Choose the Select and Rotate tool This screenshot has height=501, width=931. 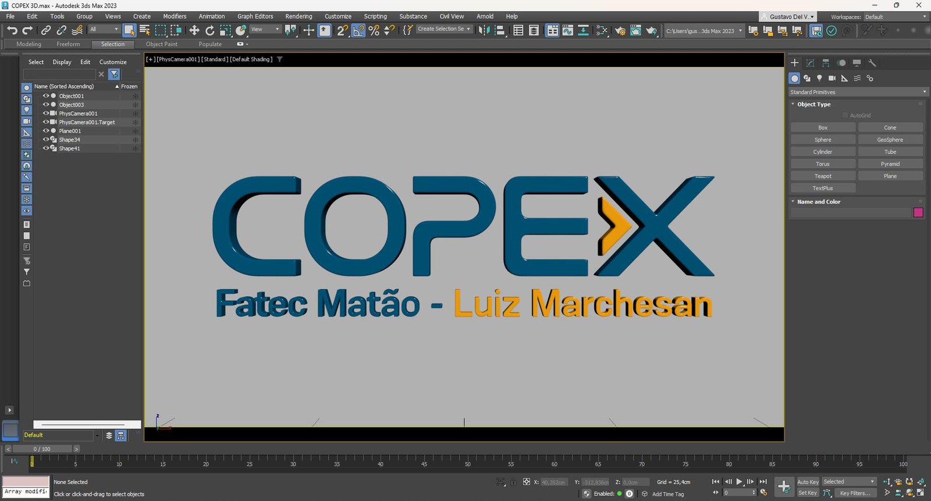(210, 30)
